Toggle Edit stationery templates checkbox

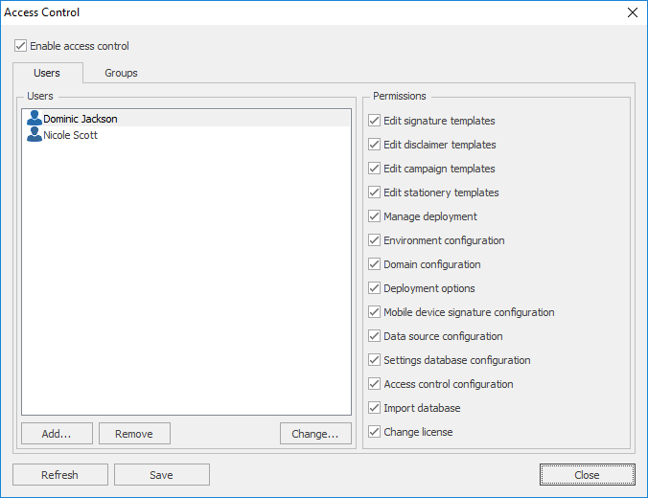[374, 192]
